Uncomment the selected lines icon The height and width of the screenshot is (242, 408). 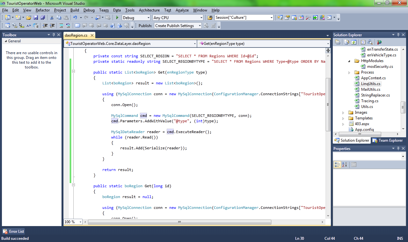[68, 25]
